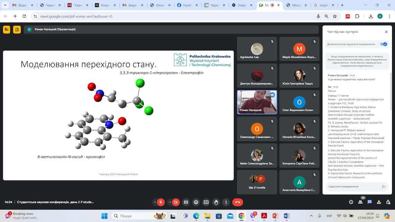Leave the call with red hang-up button
Image resolution: width=395 pixels, height=222 pixels.
click(x=238, y=202)
